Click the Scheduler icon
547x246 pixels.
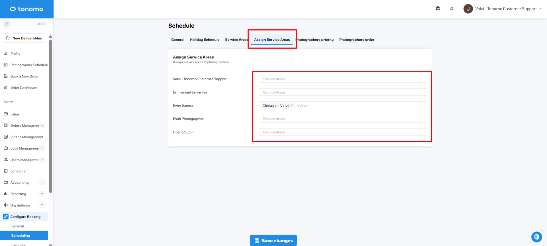[x=6, y=171]
